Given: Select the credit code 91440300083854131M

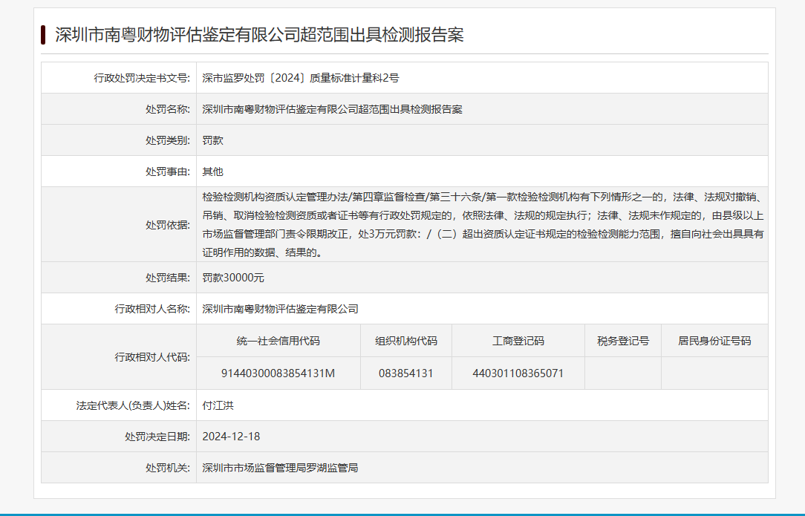Looking at the screenshot, I should 278,373.
